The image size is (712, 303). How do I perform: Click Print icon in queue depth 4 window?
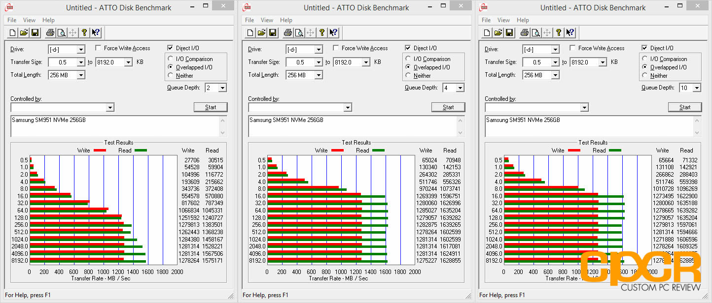point(287,33)
